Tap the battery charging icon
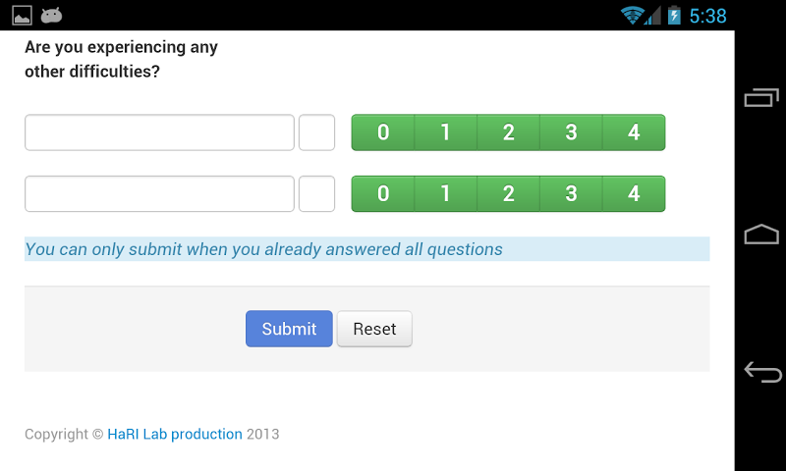Viewport: 786px width, 471px height. click(x=674, y=15)
